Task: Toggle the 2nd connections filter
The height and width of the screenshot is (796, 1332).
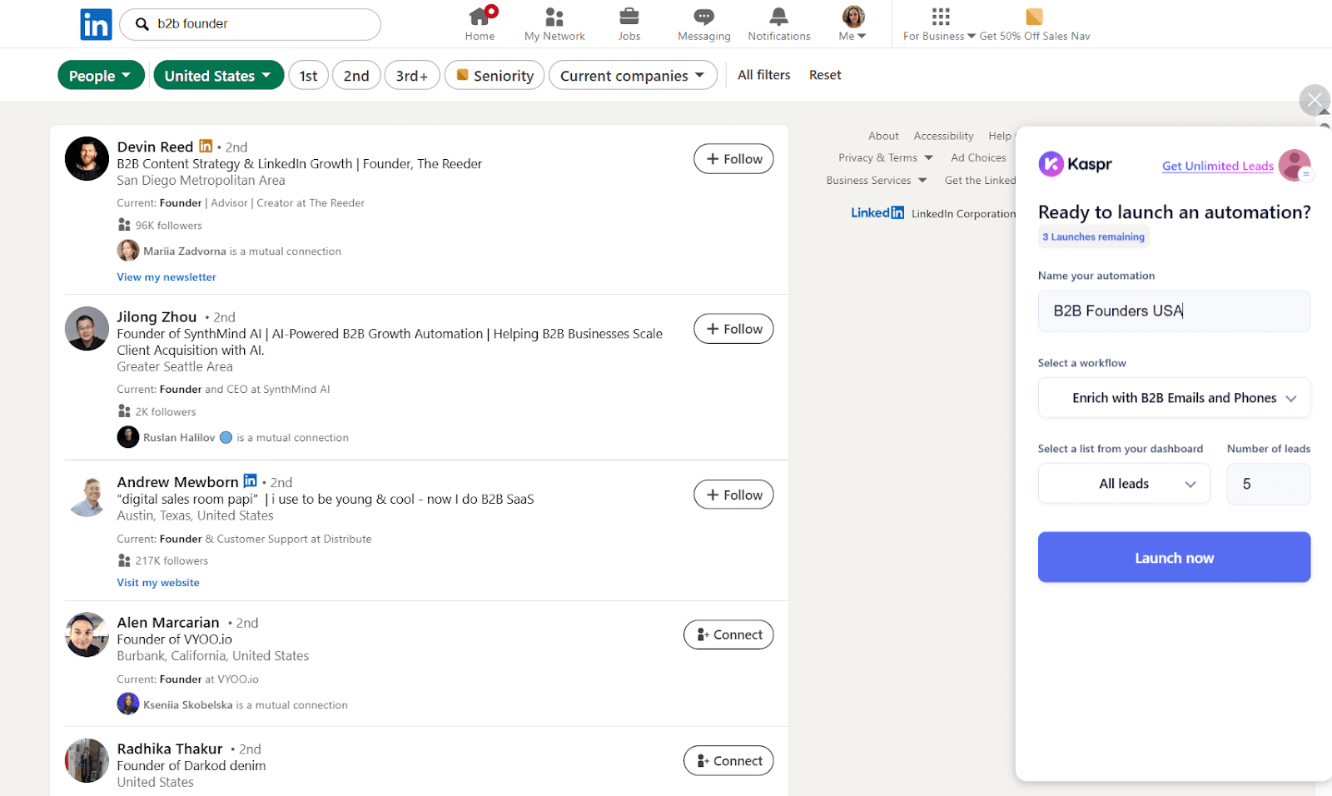Action: tap(356, 76)
